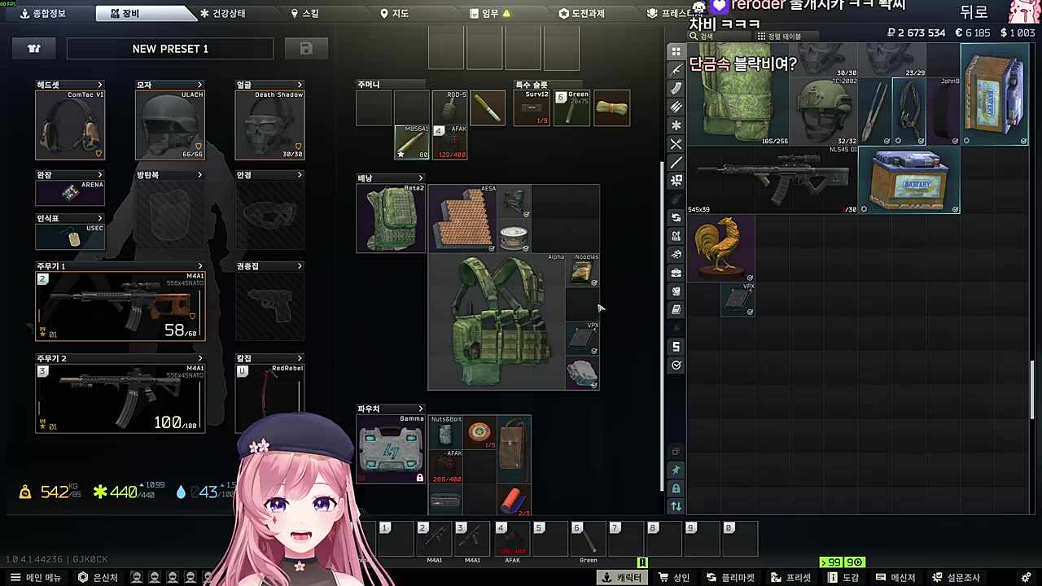Viewport: 1042px width, 586px height.
Task: Open the 종합정보 tab
Action: click(x=43, y=14)
